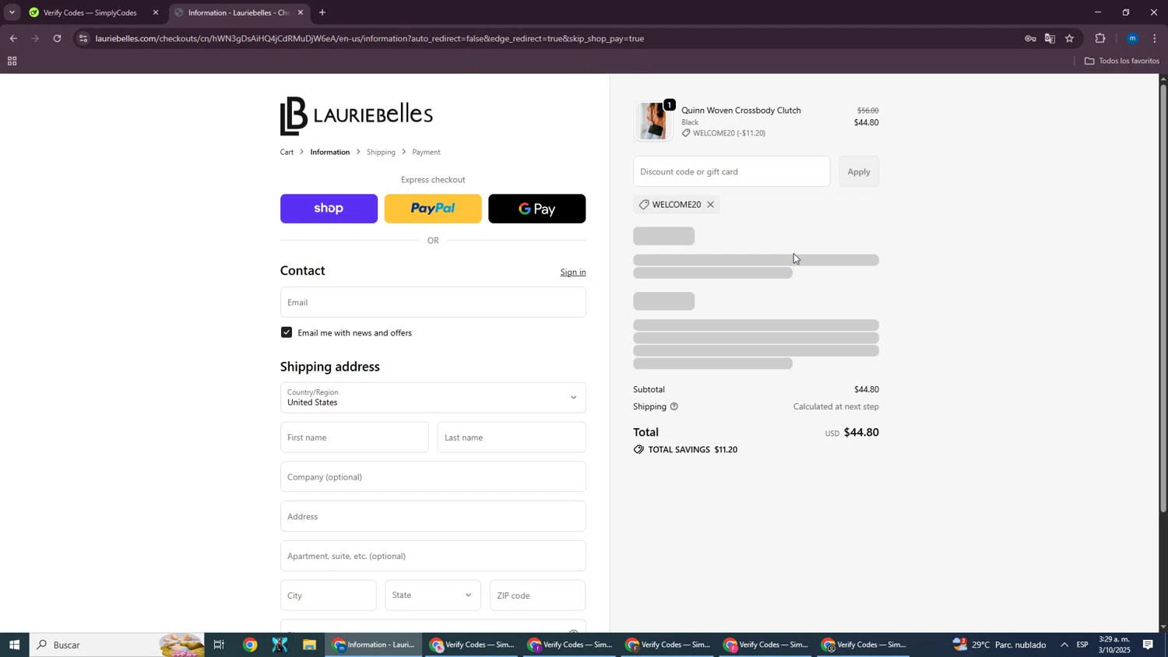Show hidden system tray icons
Screen dimensions: 1168x657
point(1064,645)
